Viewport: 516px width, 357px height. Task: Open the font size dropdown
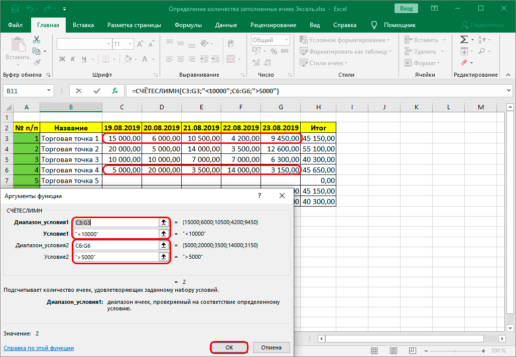[x=131, y=44]
